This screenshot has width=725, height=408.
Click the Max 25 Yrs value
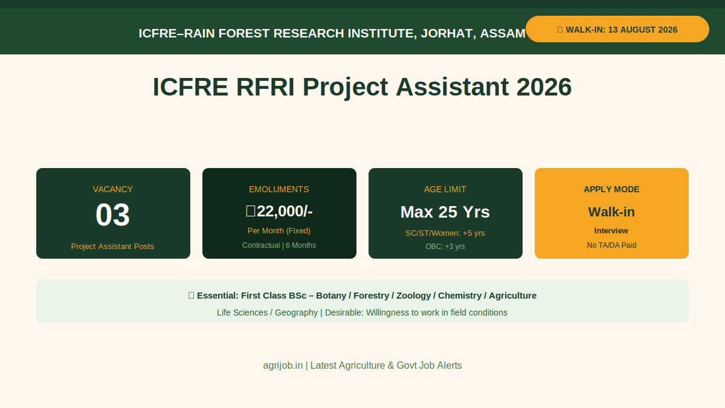(x=445, y=212)
